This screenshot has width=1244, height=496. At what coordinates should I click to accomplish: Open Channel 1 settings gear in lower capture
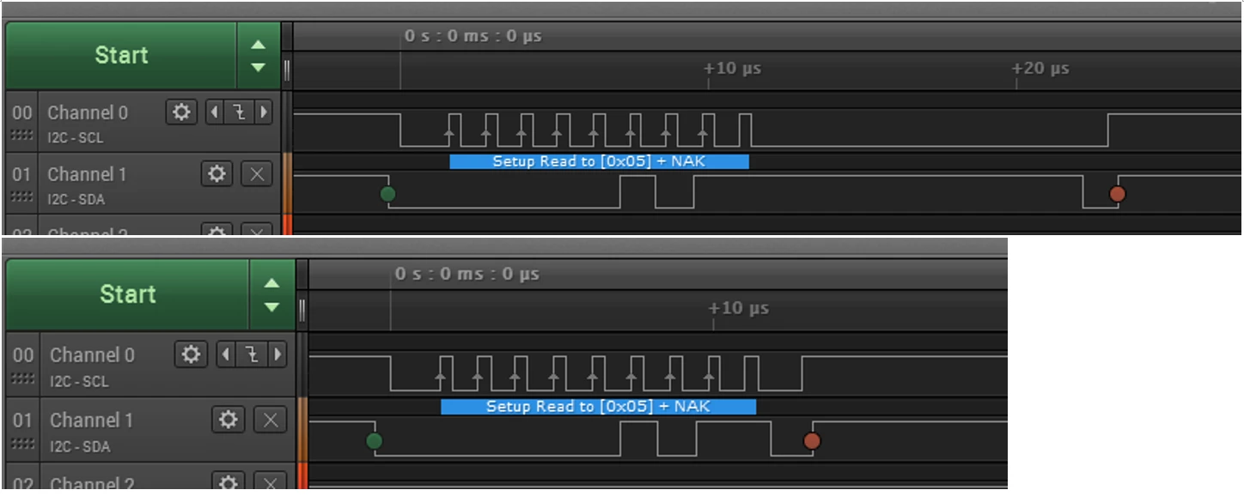click(x=228, y=420)
